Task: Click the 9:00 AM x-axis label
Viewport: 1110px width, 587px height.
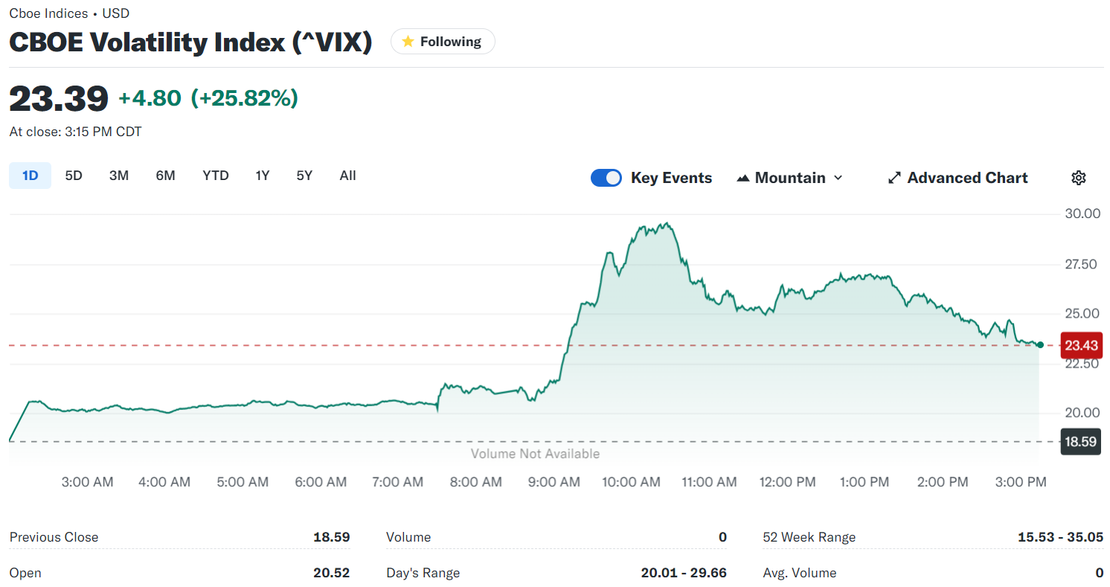Action: pyautogui.click(x=554, y=482)
